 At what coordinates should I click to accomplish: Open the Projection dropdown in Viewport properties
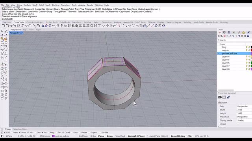(x=244, y=117)
